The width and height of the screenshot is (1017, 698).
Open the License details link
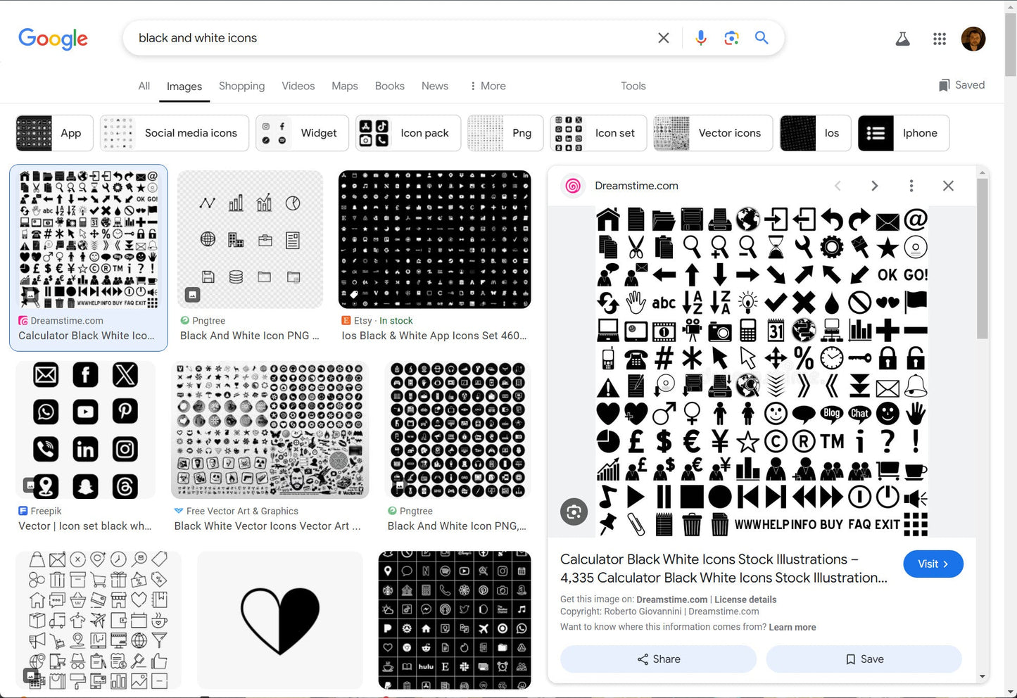point(745,599)
